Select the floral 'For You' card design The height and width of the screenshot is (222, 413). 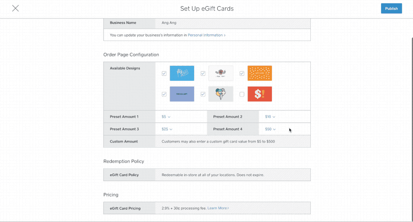221,73
